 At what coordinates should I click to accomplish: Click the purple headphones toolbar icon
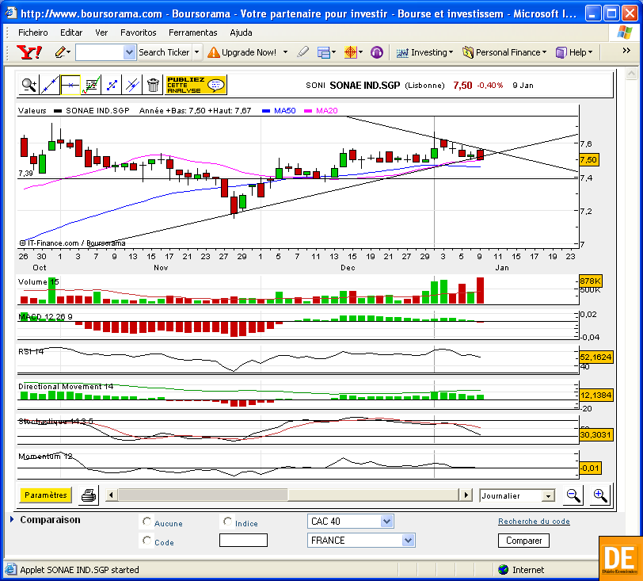tap(376, 52)
